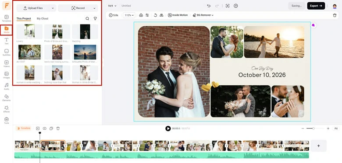Click the FlexClip logo icon
Screen dimensions: 342x163
point(6,6)
